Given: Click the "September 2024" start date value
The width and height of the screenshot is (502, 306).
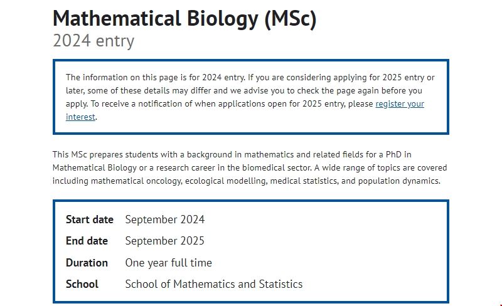Looking at the screenshot, I should (x=164, y=219).
